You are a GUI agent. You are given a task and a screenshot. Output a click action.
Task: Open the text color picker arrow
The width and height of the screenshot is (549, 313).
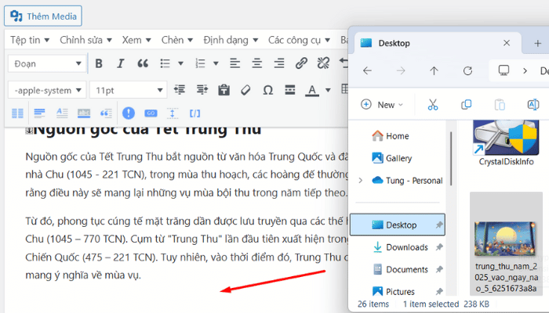326,90
